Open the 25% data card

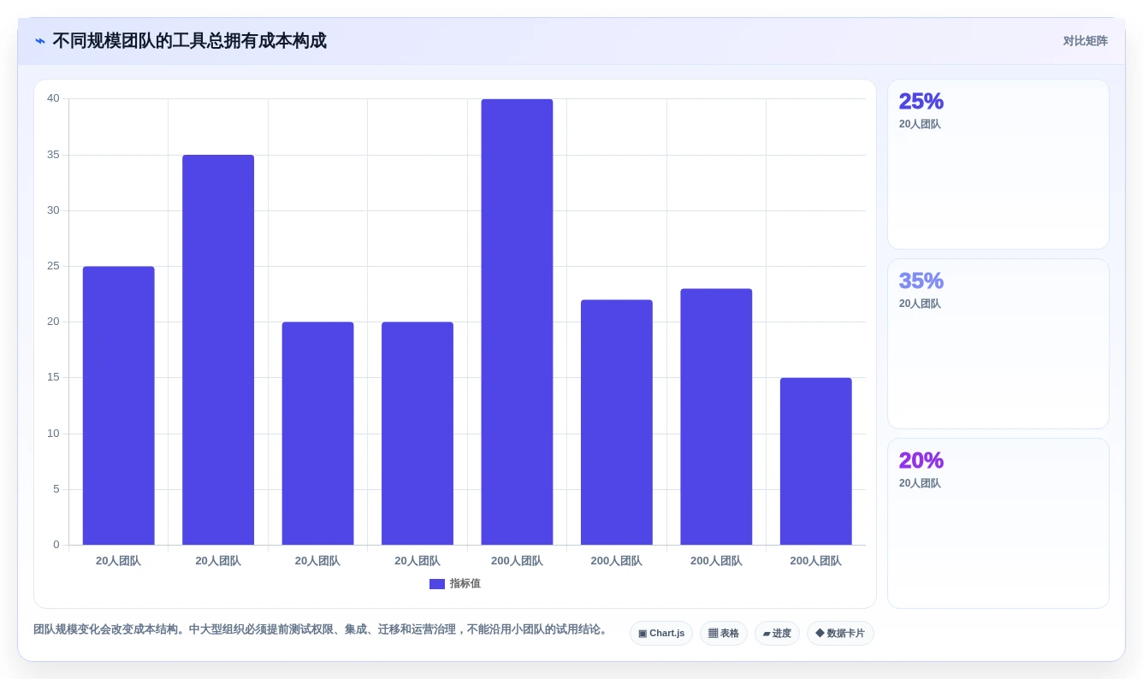pos(998,164)
